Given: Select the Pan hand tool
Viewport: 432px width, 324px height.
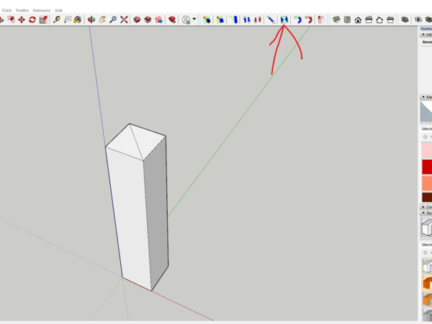Looking at the screenshot, I should 102,20.
